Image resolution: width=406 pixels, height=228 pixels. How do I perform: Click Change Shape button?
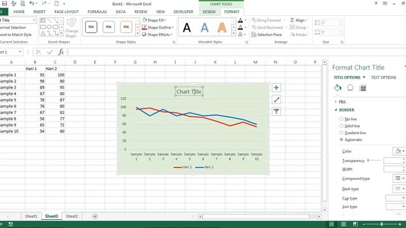[x=72, y=28]
